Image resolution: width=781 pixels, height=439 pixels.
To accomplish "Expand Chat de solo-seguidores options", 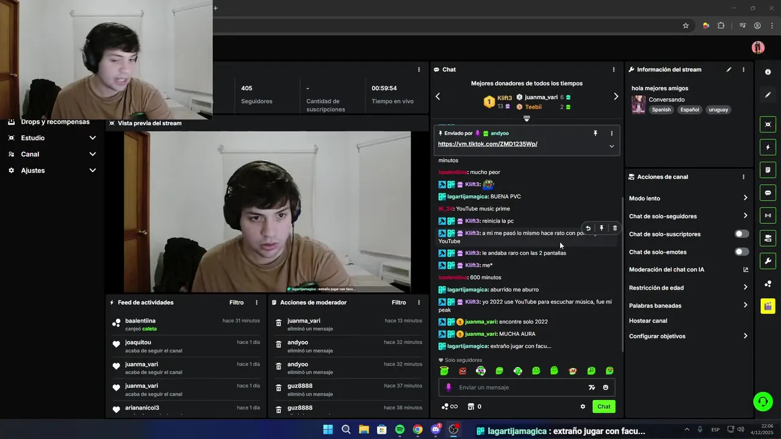I will (x=745, y=216).
